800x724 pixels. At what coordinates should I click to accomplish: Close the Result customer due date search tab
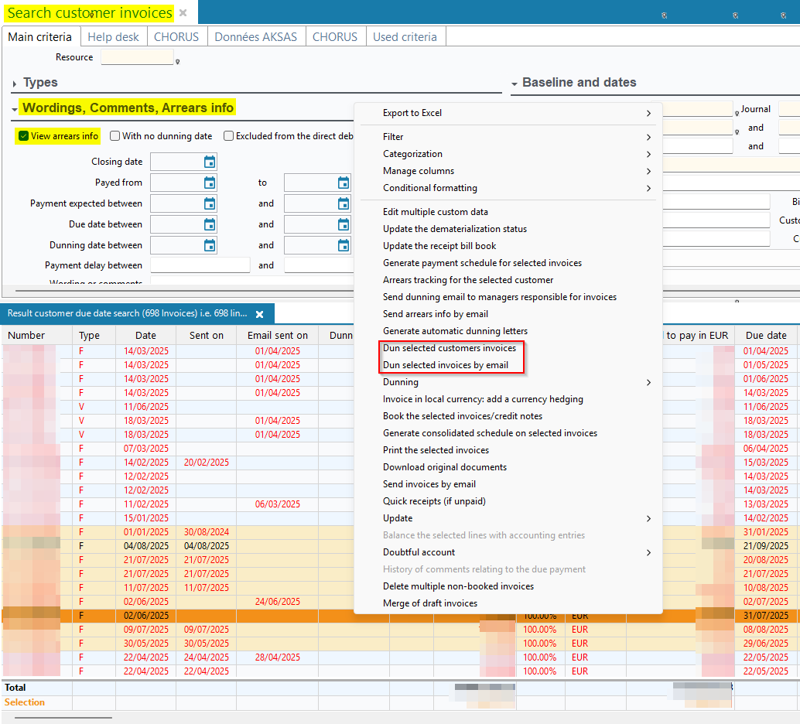click(x=260, y=314)
